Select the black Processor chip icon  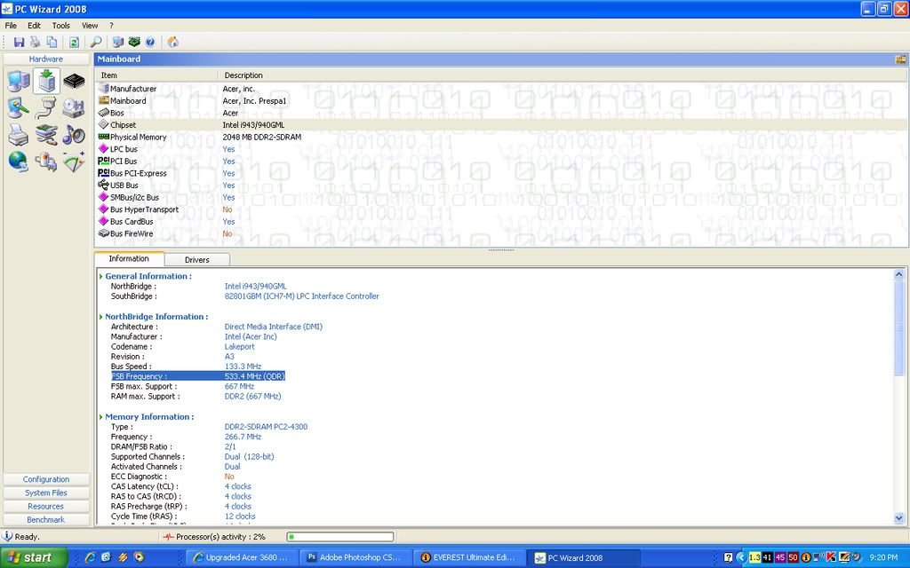point(74,81)
